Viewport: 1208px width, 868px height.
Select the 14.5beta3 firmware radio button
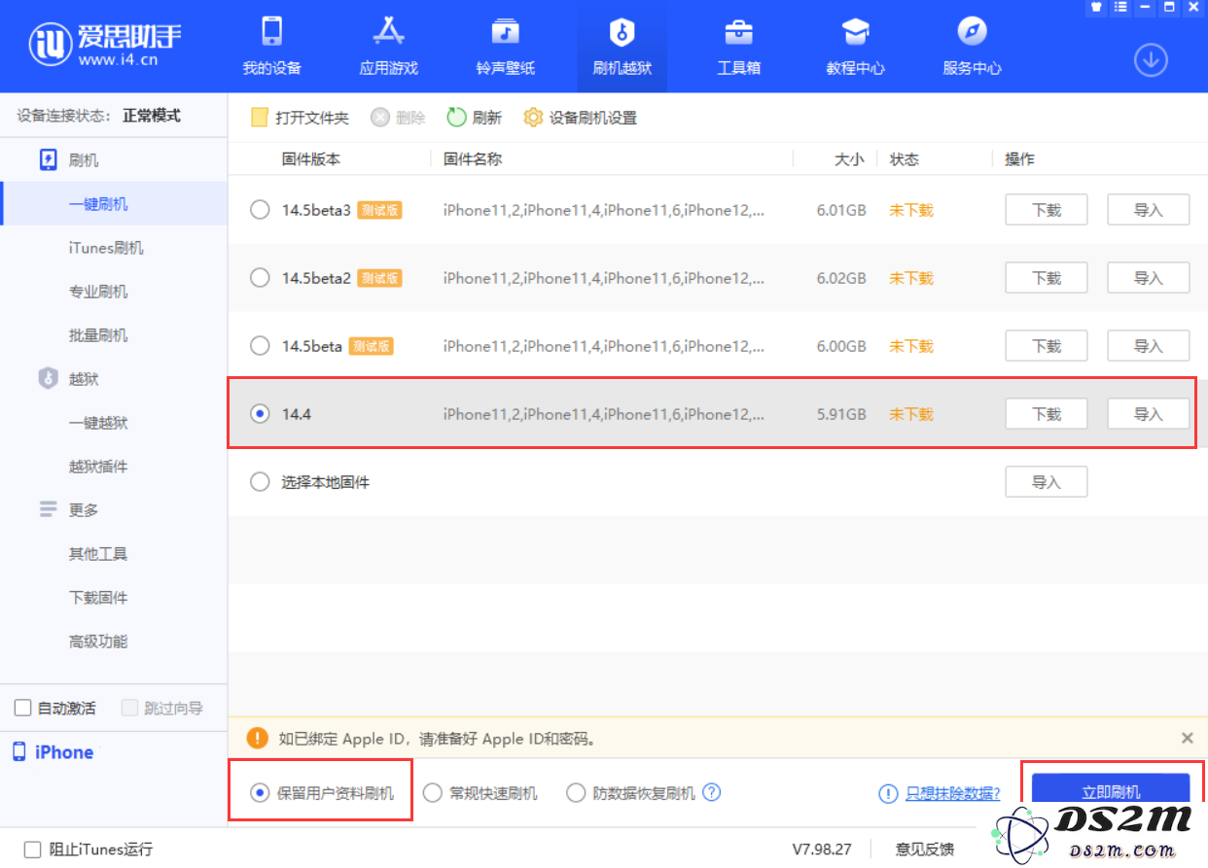pos(260,210)
